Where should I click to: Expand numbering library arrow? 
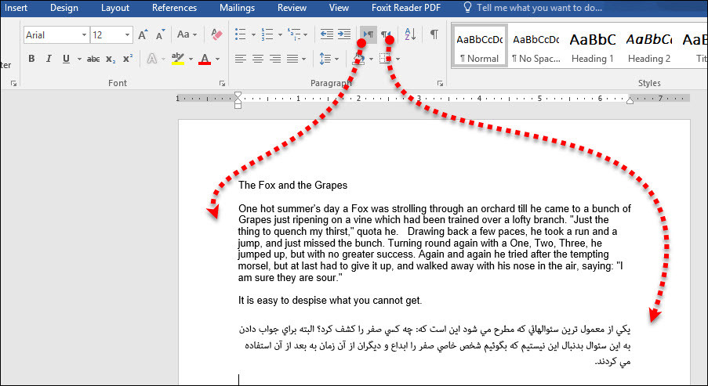280,34
